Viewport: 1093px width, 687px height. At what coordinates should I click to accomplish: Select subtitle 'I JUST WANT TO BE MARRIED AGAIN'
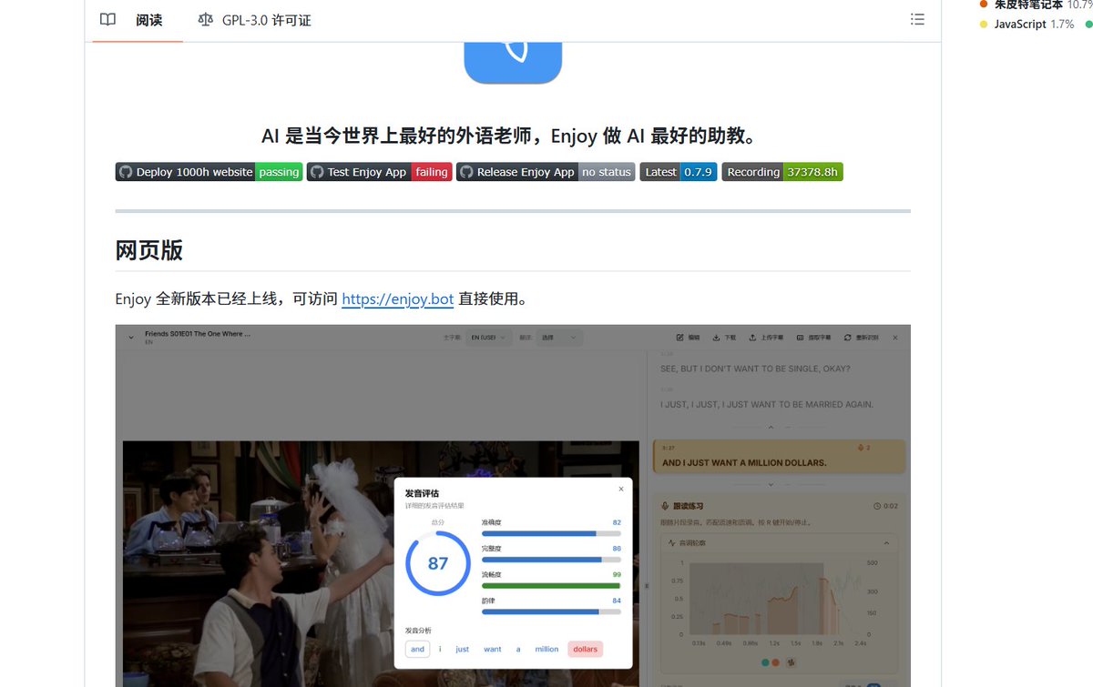[767, 404]
